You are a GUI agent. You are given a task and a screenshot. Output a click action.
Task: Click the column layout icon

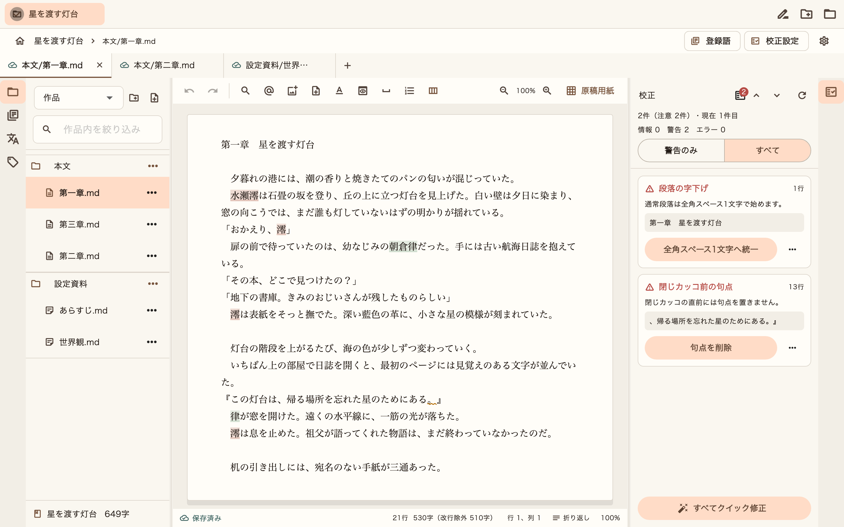tap(433, 91)
